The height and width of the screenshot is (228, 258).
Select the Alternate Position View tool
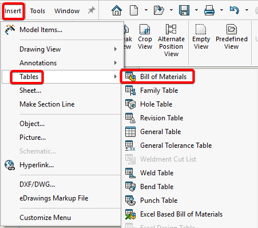pyautogui.click(x=171, y=41)
